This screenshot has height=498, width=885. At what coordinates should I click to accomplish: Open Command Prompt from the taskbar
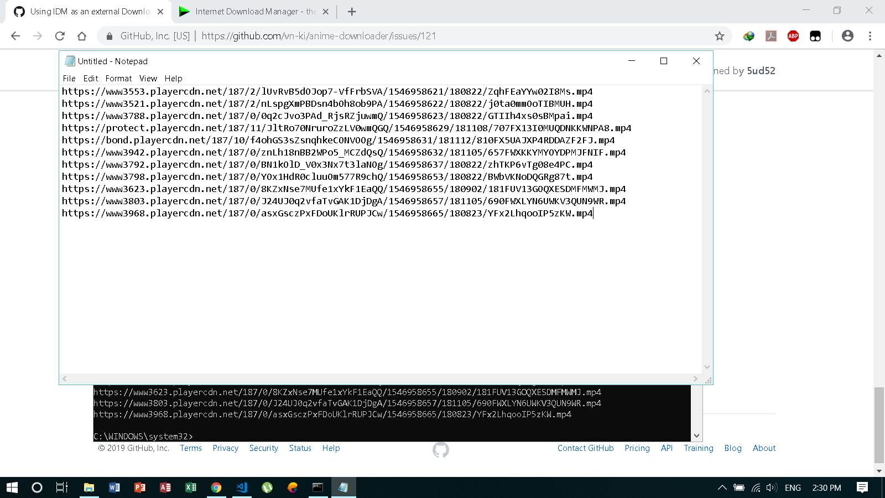[317, 487]
